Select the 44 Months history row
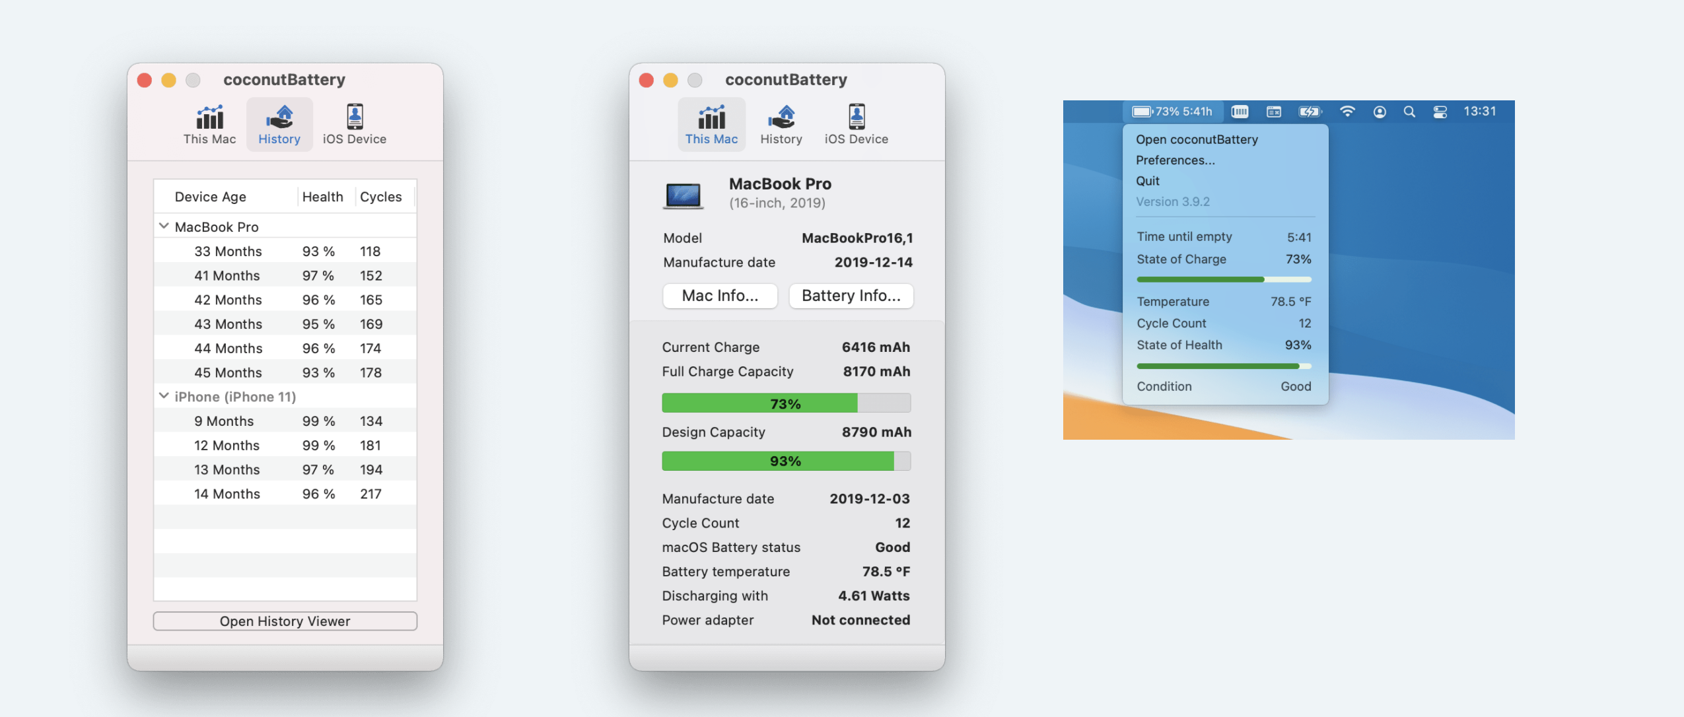Viewport: 1684px width, 717px height. [x=285, y=348]
